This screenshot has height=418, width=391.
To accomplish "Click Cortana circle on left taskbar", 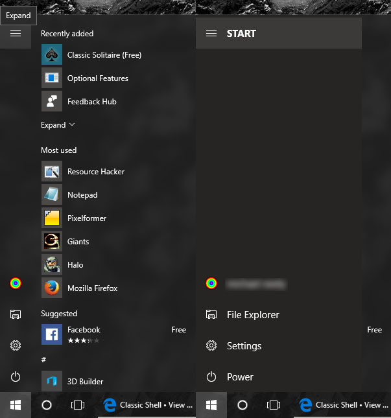I will [x=47, y=405].
